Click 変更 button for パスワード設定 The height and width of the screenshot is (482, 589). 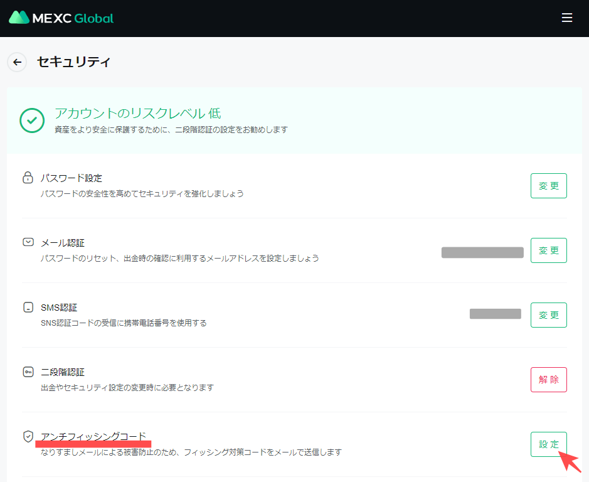pos(548,186)
